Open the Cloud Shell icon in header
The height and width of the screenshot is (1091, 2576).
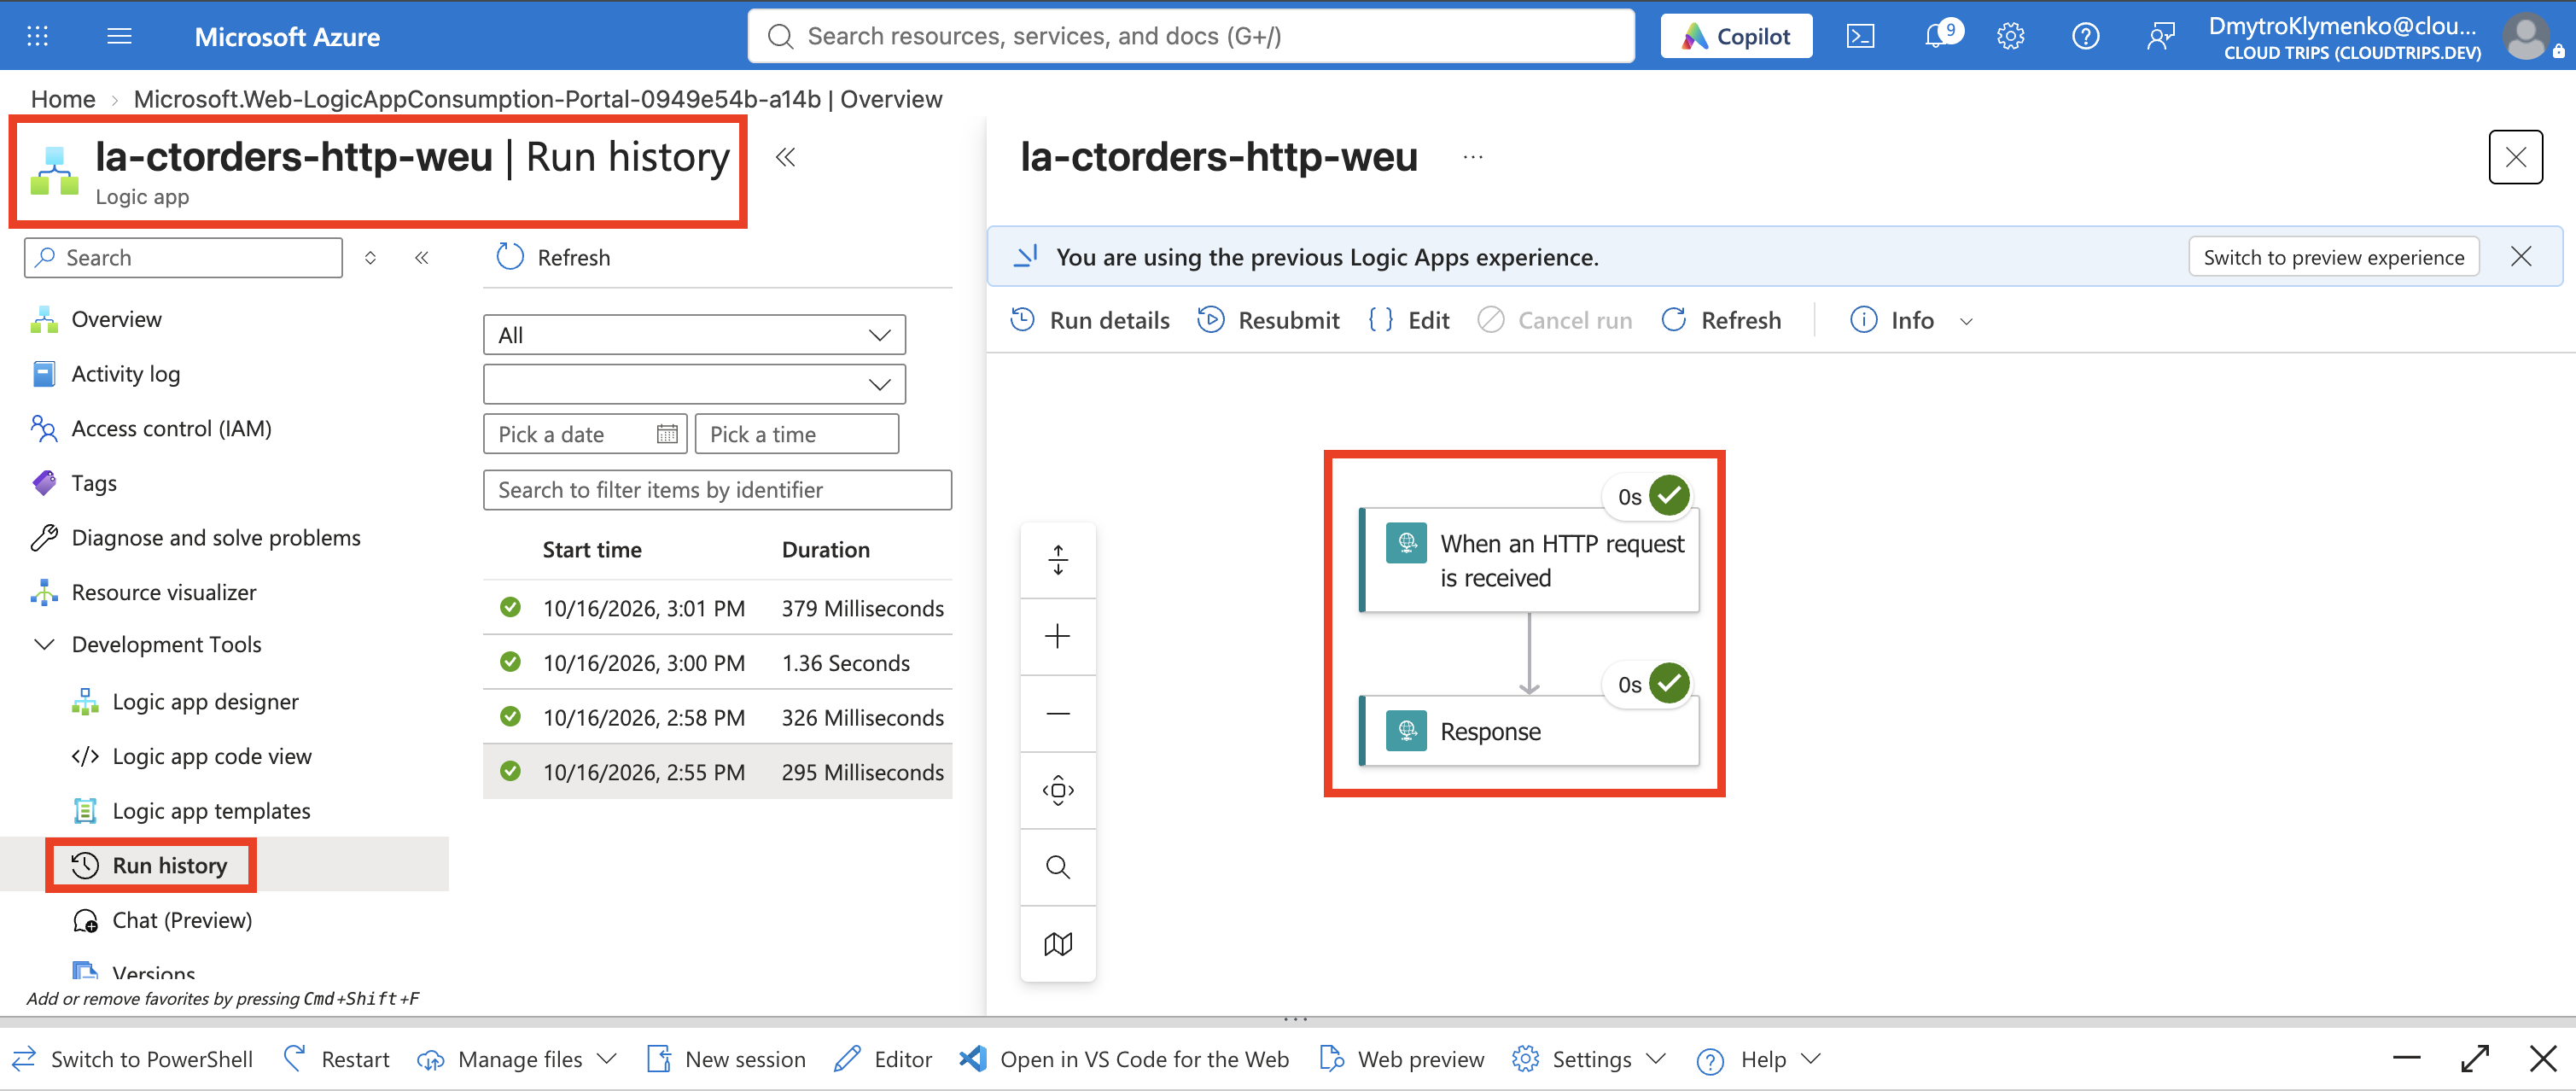tap(1860, 37)
